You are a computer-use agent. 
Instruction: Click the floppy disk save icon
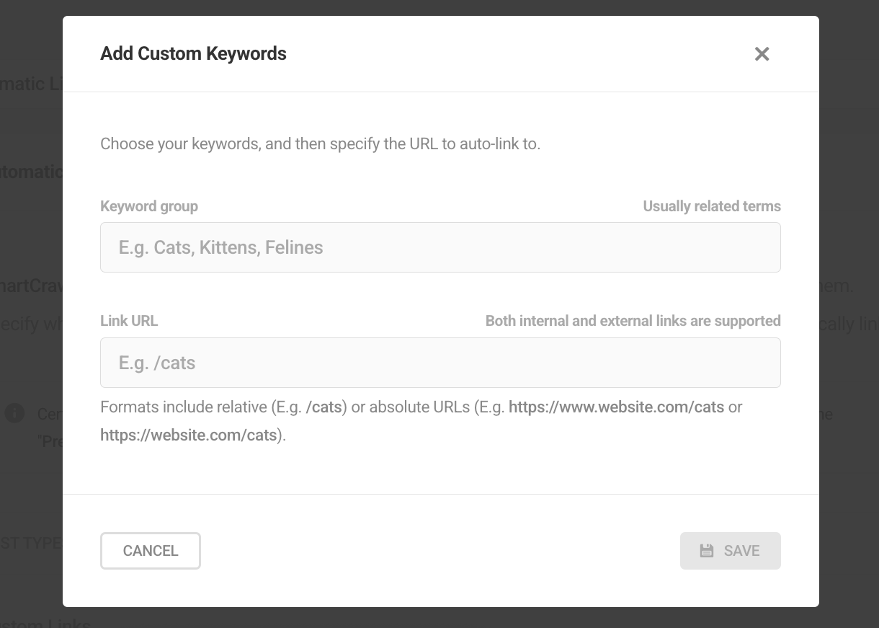pyautogui.click(x=707, y=550)
